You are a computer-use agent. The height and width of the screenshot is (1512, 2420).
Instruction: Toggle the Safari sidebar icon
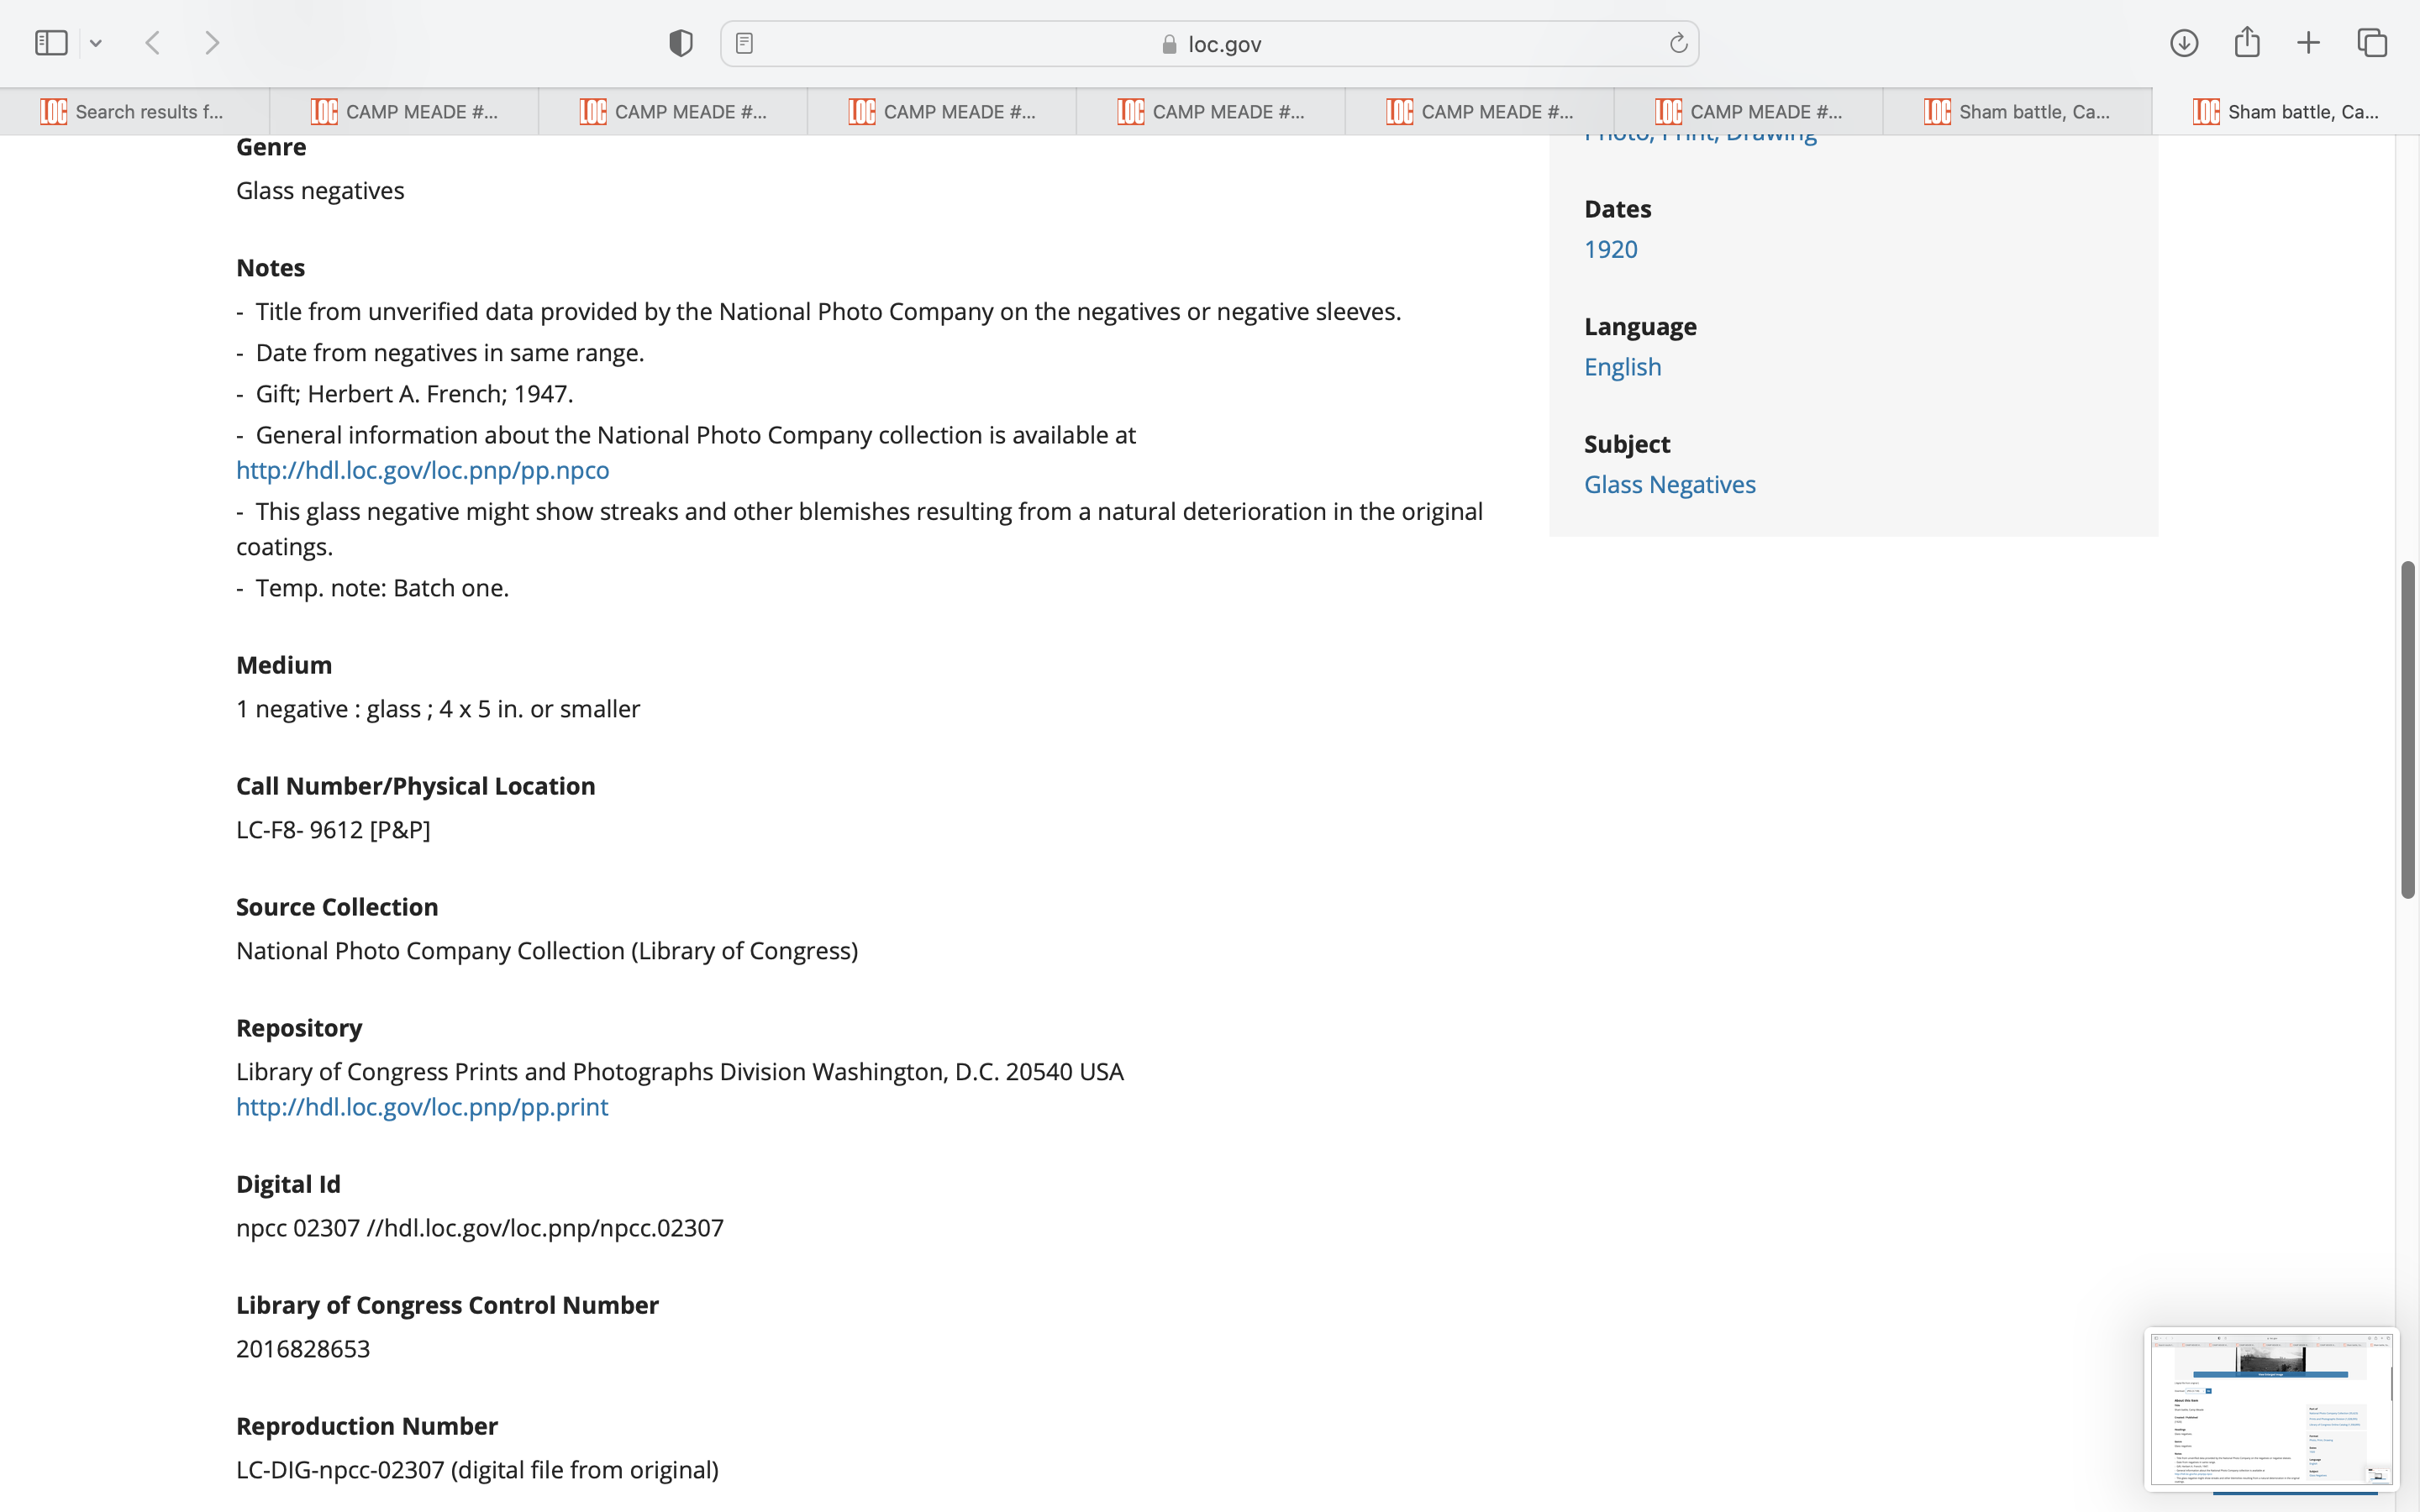coord(51,43)
